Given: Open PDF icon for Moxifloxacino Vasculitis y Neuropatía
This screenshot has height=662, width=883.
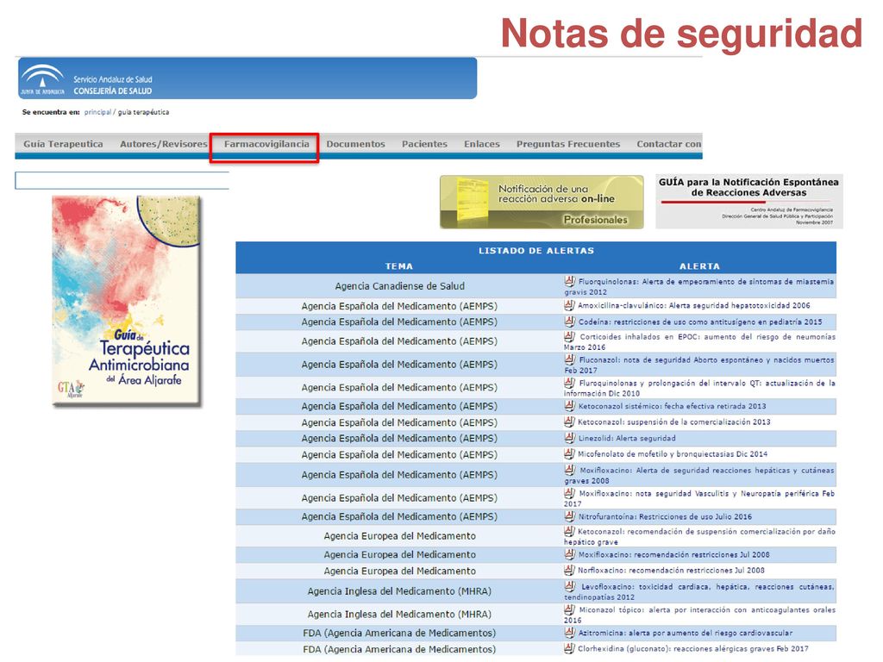Looking at the screenshot, I should [569, 493].
